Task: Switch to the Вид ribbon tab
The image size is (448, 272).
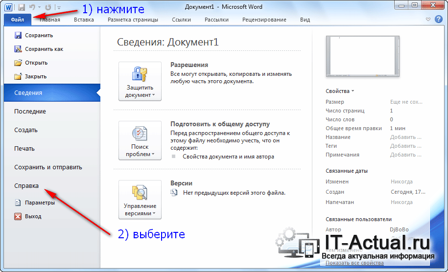Action: [x=305, y=20]
